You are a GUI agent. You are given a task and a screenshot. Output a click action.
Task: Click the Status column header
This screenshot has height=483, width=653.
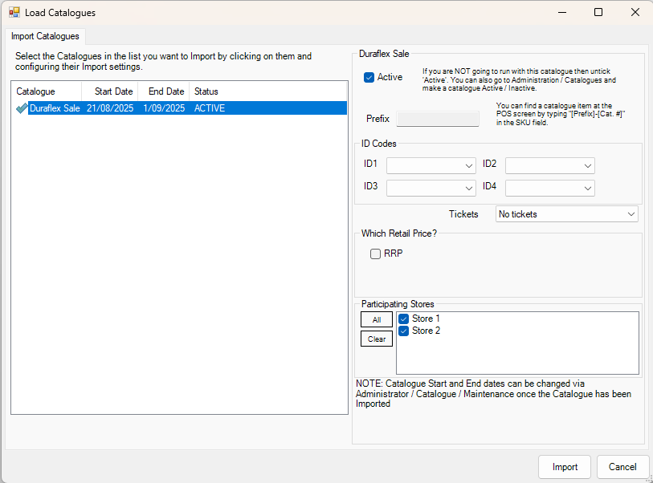(x=206, y=91)
